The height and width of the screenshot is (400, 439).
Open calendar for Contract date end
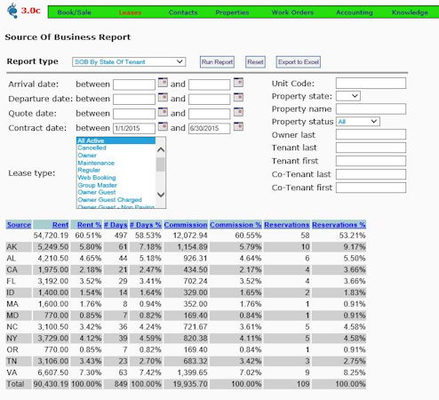point(238,126)
